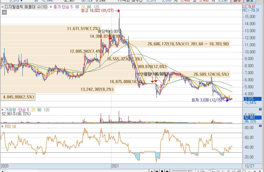Click the 15,000 price axis label
Viewport: 264px width, 172px height.
point(250,17)
